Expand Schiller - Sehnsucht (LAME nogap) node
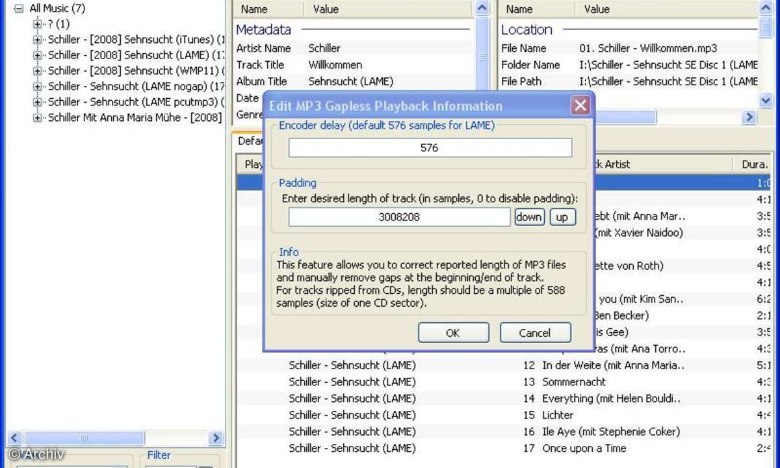The image size is (780, 468). click(37, 86)
